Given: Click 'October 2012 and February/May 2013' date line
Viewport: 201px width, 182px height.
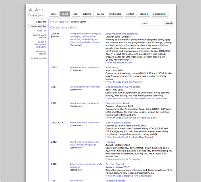Looking at the screenshot, I should pos(126,125).
